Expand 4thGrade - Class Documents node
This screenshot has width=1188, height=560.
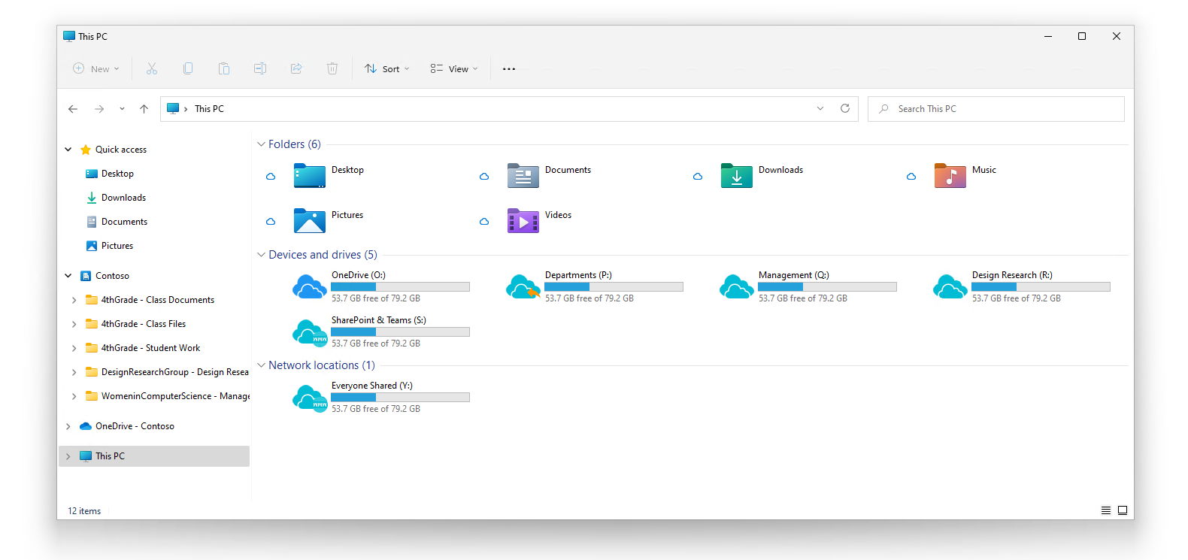[74, 300]
